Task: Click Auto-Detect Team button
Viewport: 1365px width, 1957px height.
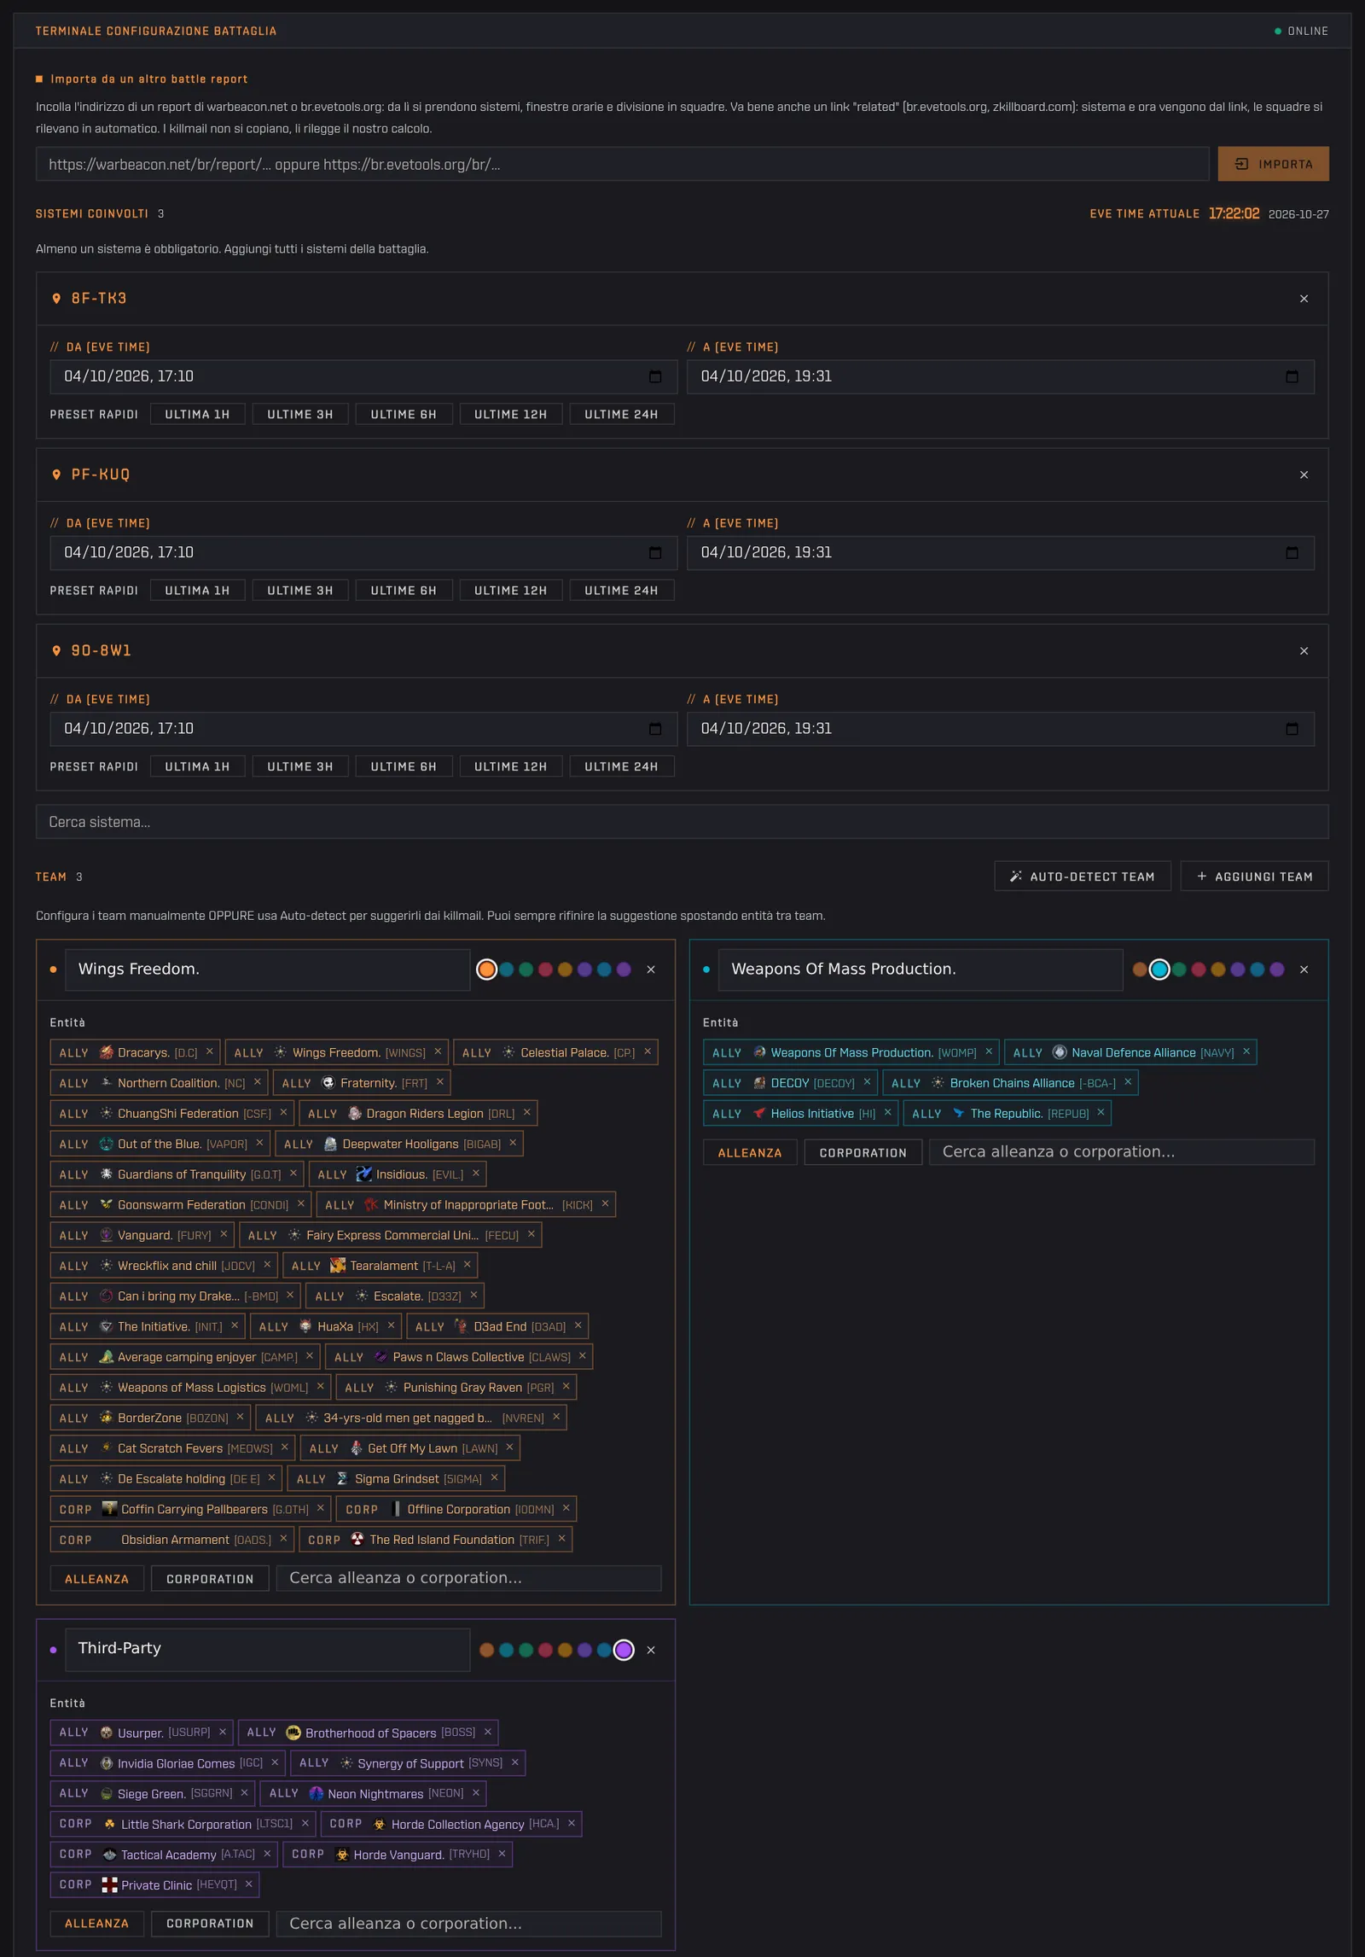Action: click(1083, 877)
